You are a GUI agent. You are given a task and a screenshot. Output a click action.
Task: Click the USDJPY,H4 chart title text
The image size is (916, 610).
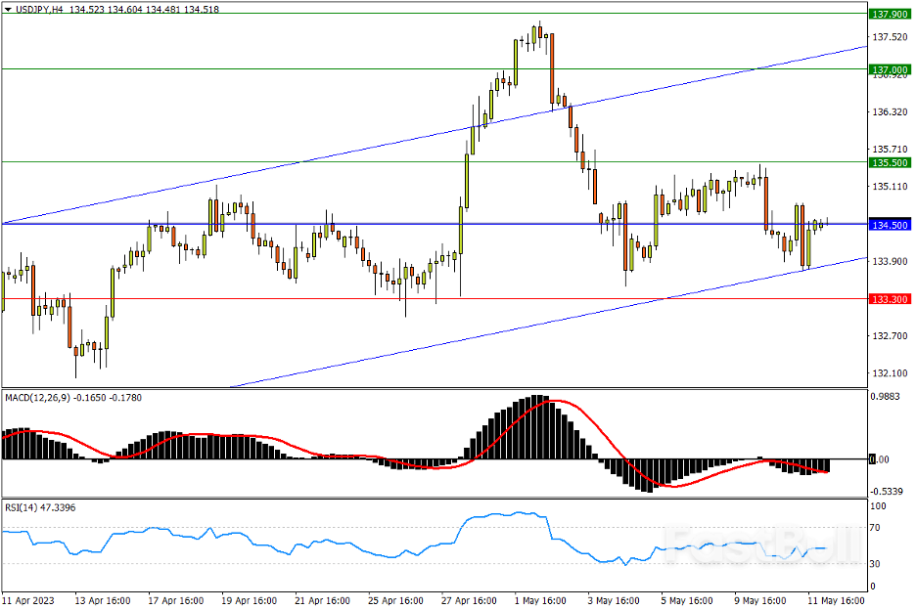(40, 8)
